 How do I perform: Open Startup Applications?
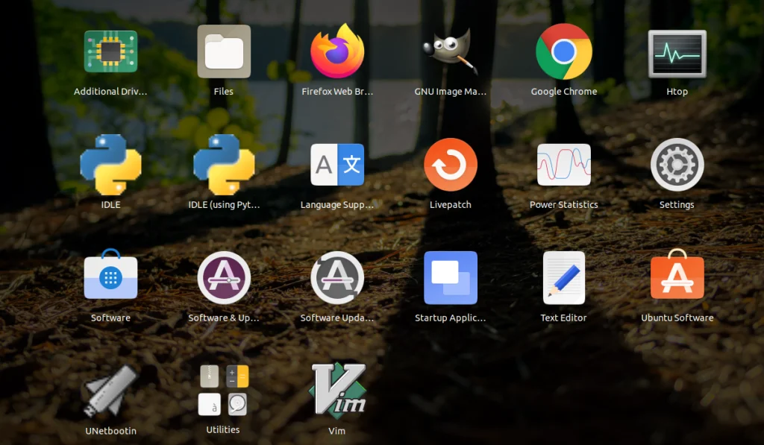click(451, 277)
